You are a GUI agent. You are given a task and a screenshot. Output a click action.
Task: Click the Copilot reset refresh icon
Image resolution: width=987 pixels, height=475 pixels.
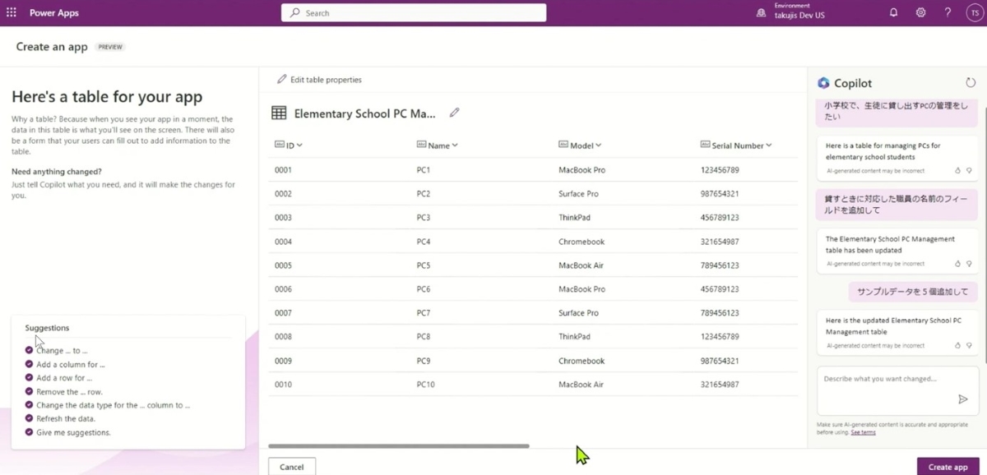[971, 83]
